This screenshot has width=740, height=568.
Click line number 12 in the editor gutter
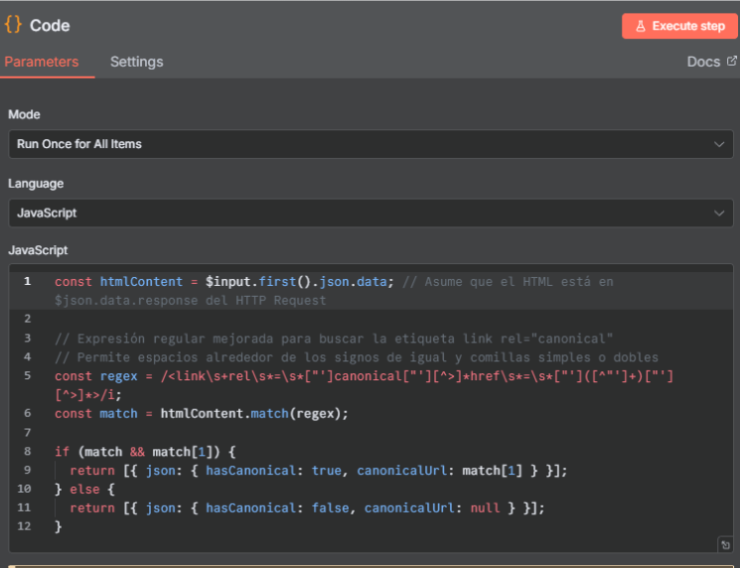click(x=24, y=526)
